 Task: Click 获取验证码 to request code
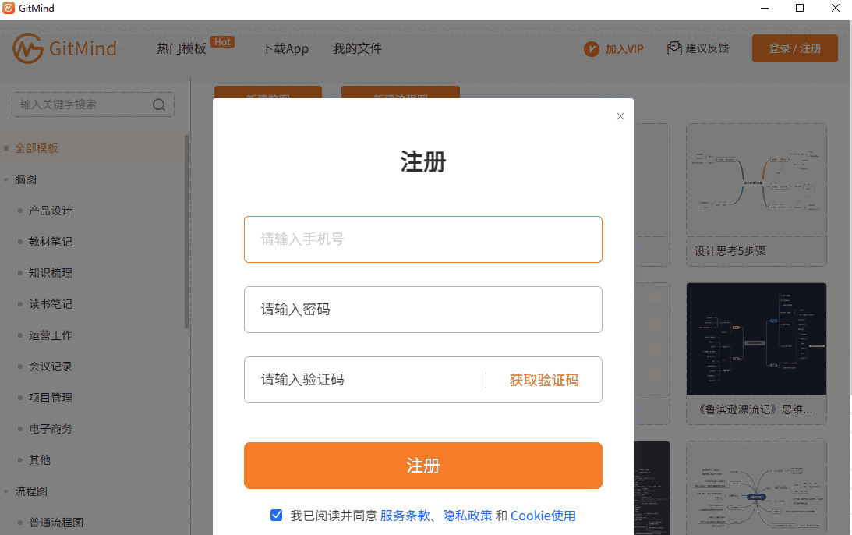click(x=544, y=380)
